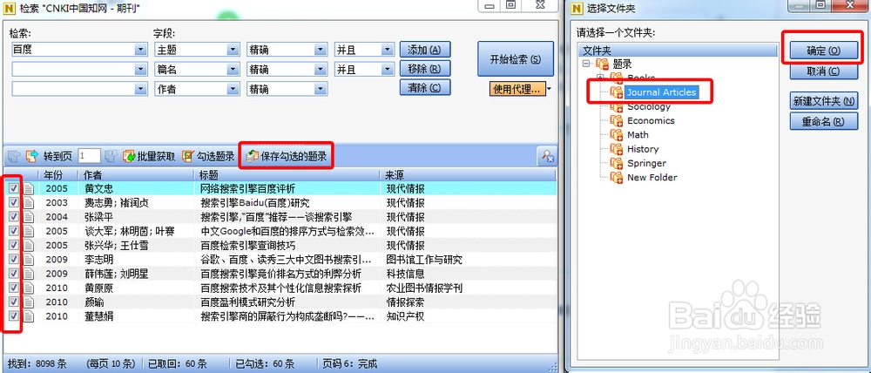Screen dimensions: 871x373
Task: Uncheck the 费志勇 2003 record checkbox
Action: pyautogui.click(x=14, y=203)
